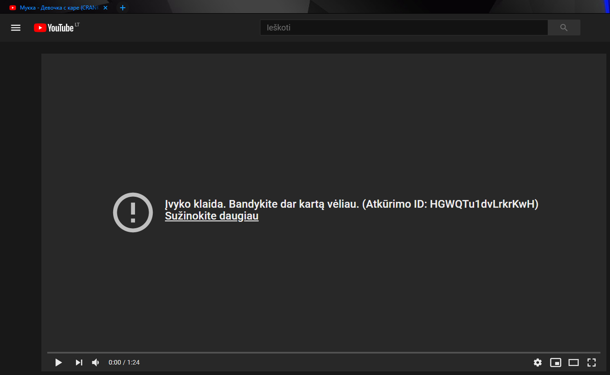Skip to the next video
The width and height of the screenshot is (610, 375).
79,362
